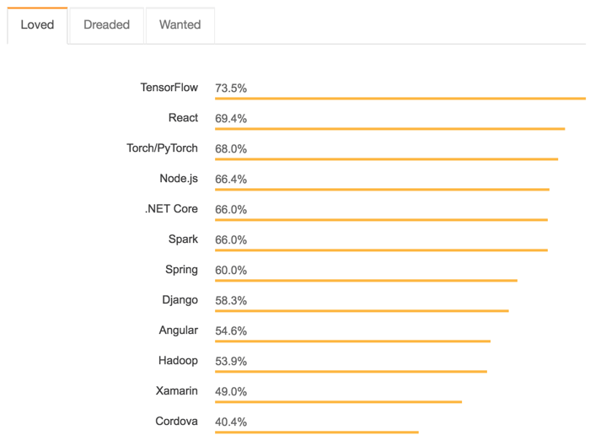This screenshot has width=606, height=446.
Task: Switch to the Loved tab
Action: pos(37,25)
